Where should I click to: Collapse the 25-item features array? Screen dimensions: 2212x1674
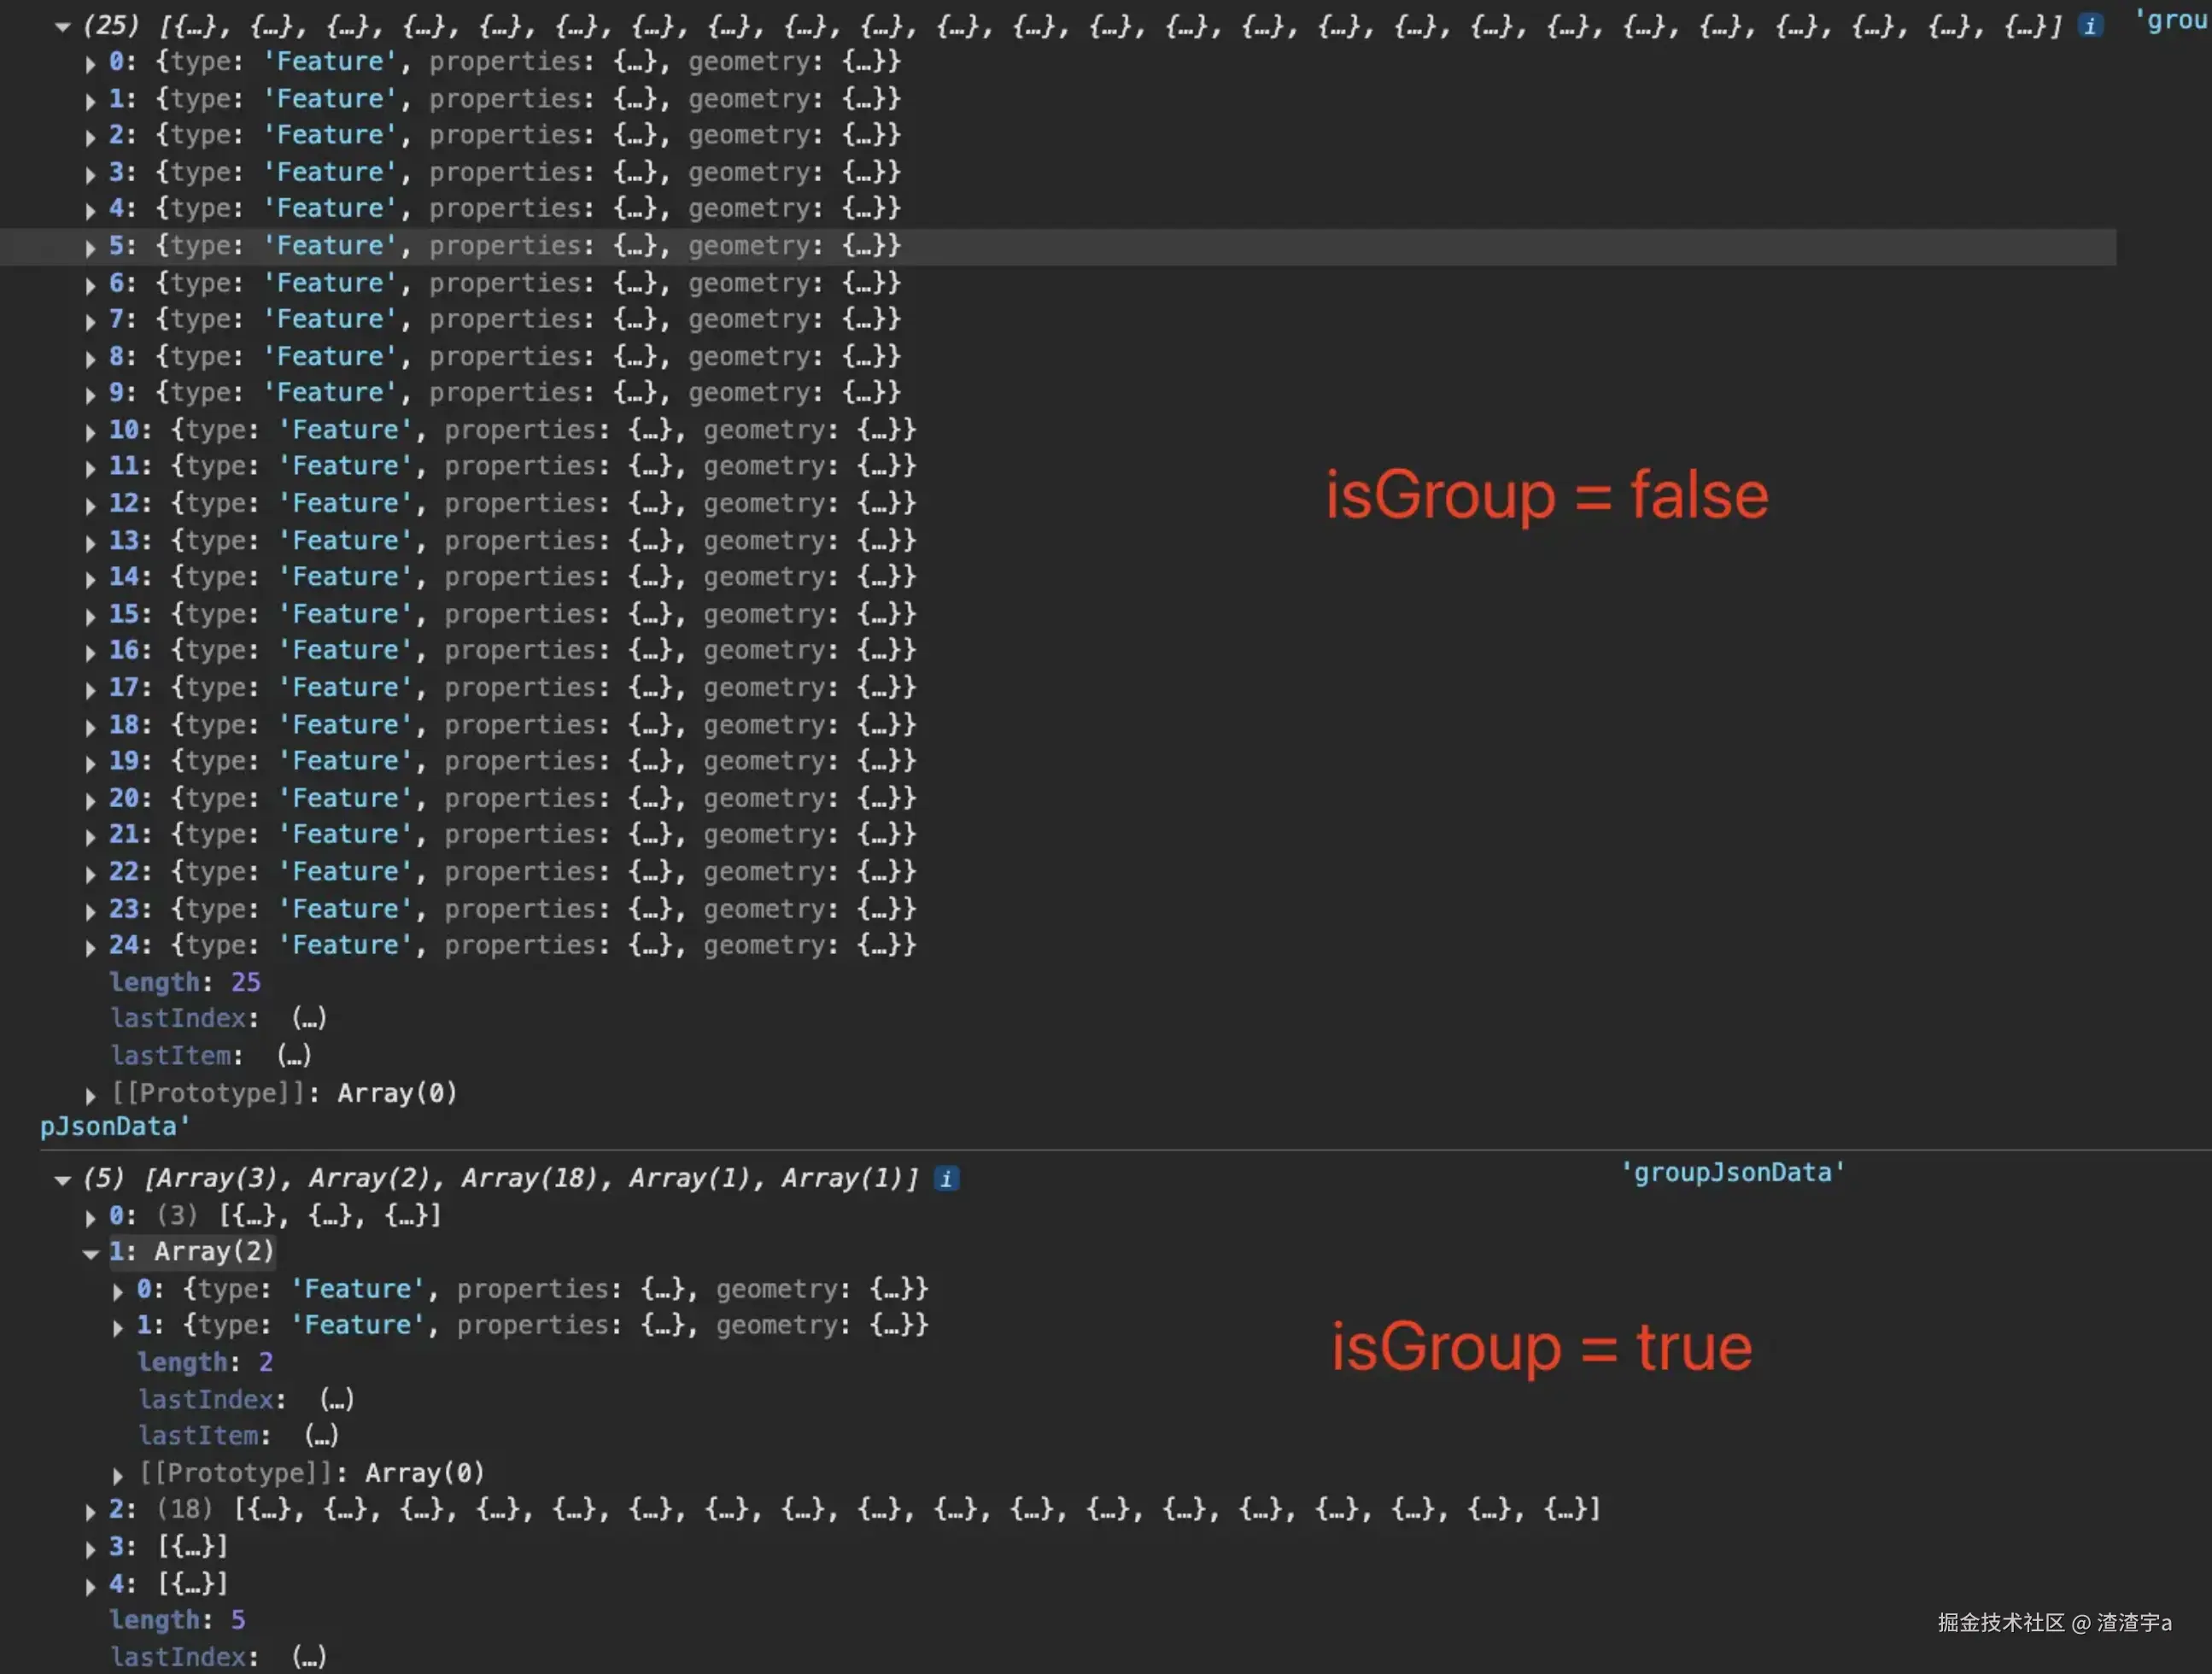click(x=63, y=27)
